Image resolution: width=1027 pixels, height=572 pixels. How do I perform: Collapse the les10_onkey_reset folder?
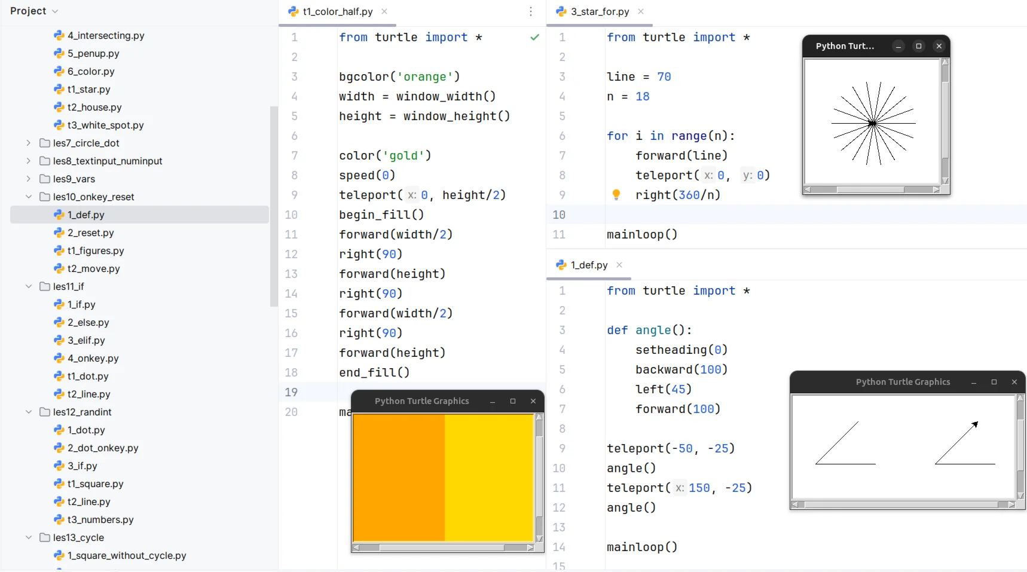click(x=28, y=197)
